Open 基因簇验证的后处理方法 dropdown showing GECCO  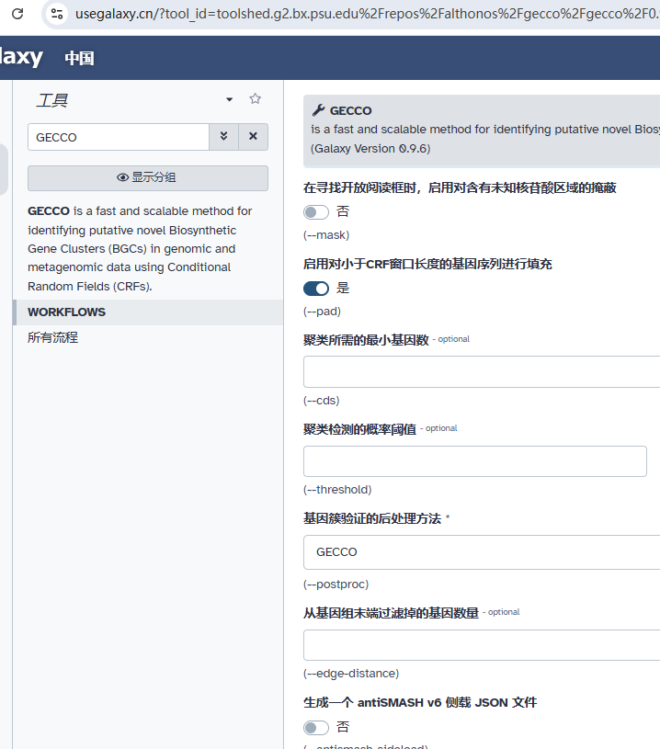482,552
